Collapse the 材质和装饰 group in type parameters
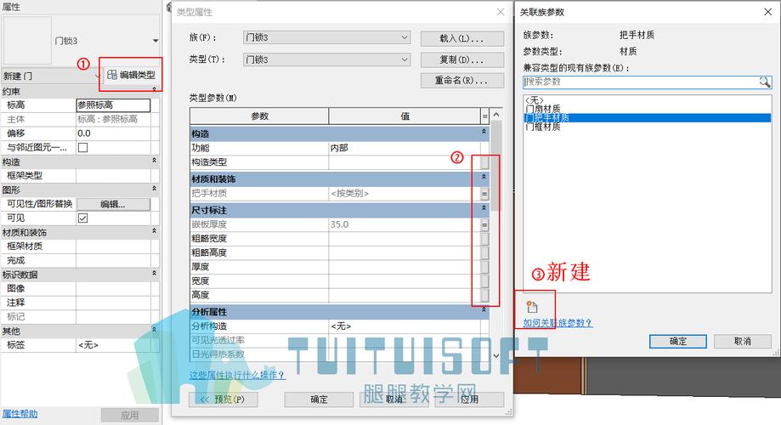781x425 pixels. coord(484,177)
